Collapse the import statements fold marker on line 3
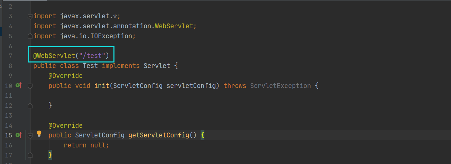 [x=30, y=16]
